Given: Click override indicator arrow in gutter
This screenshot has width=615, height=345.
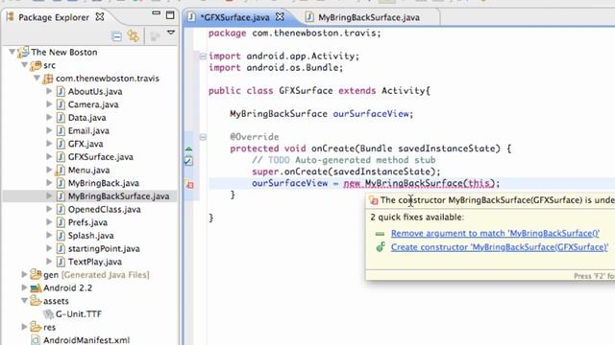Looking at the screenshot, I should coord(188,149).
